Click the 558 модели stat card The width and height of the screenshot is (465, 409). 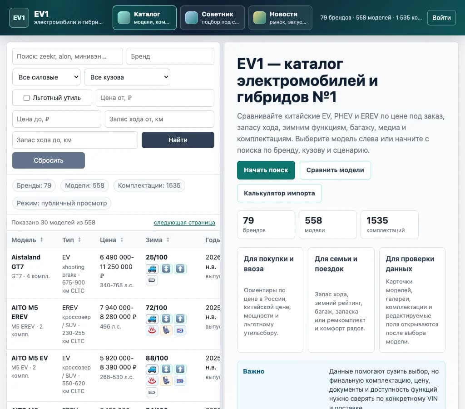tap(328, 224)
